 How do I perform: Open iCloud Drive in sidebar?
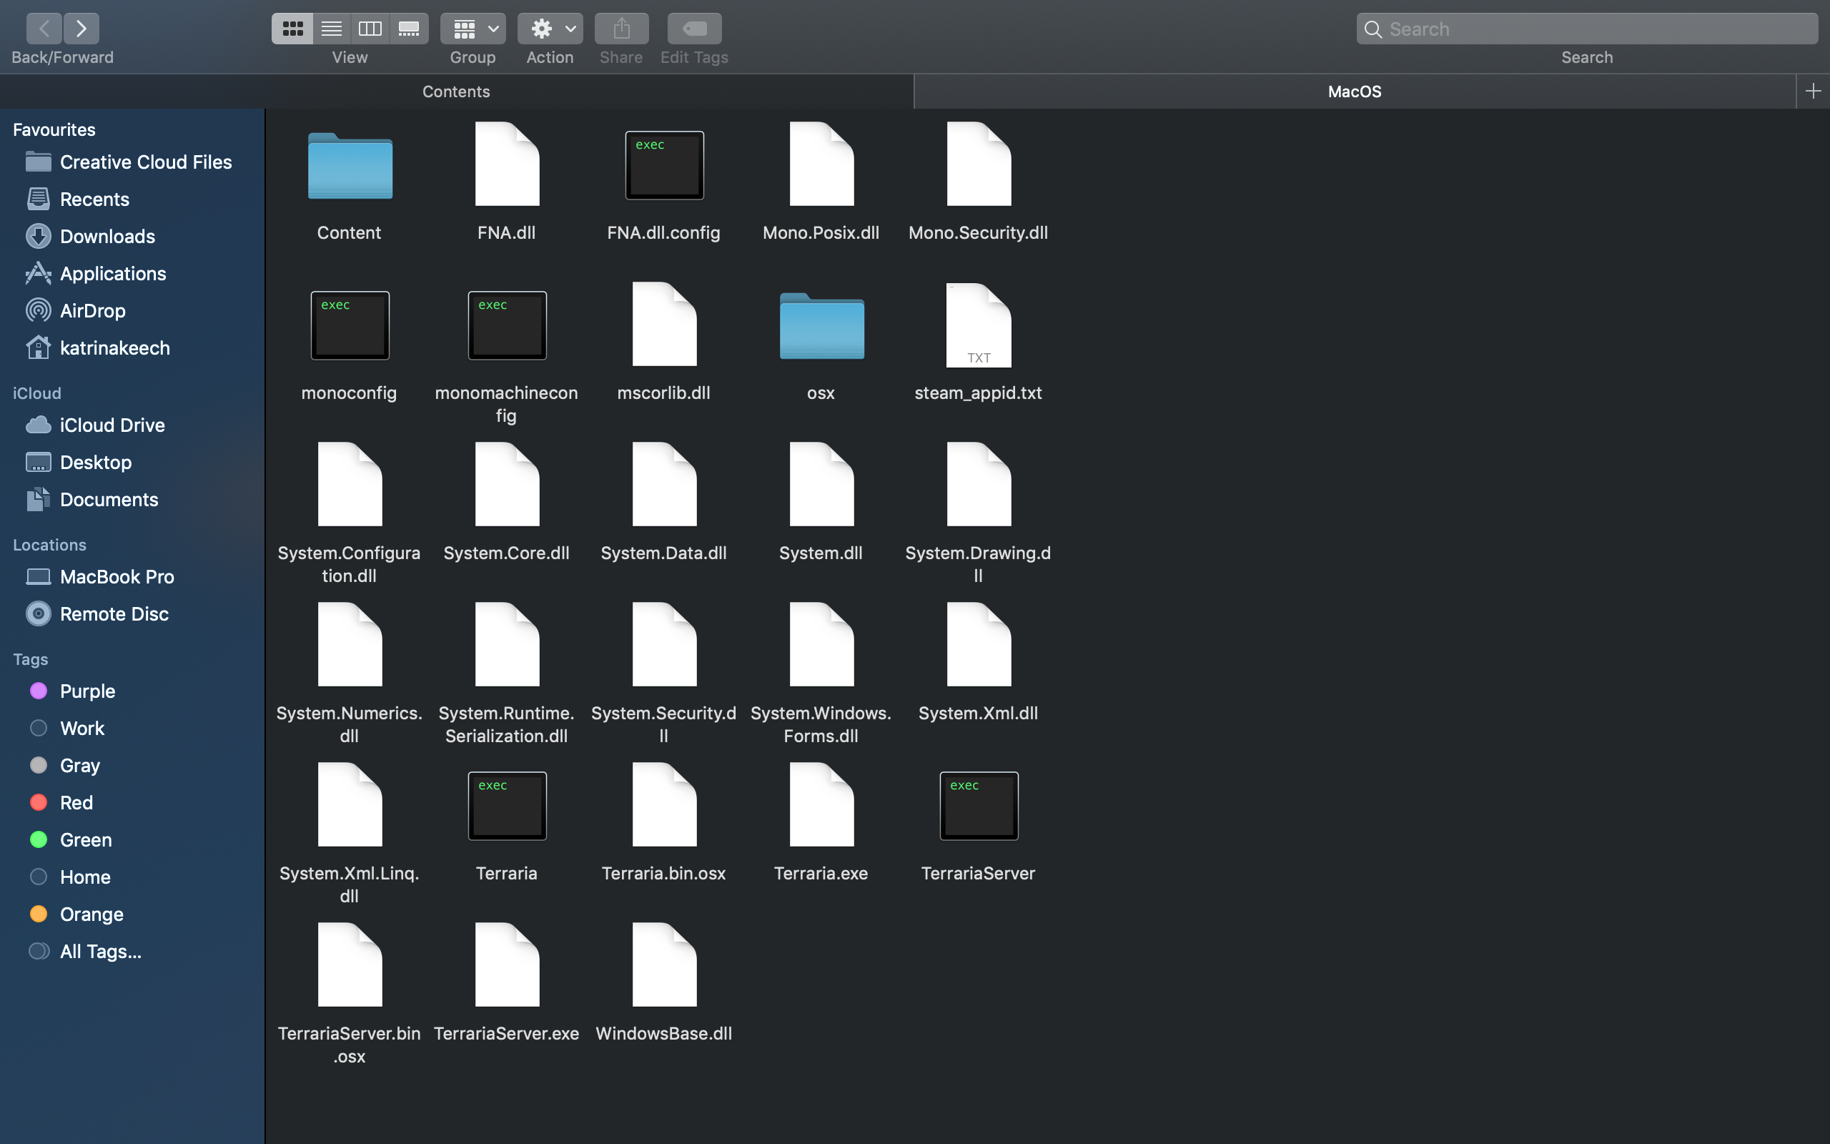pyautogui.click(x=132, y=425)
